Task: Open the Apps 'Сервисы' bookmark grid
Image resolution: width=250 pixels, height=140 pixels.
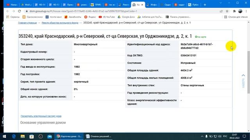Action: [x=13, y=17]
